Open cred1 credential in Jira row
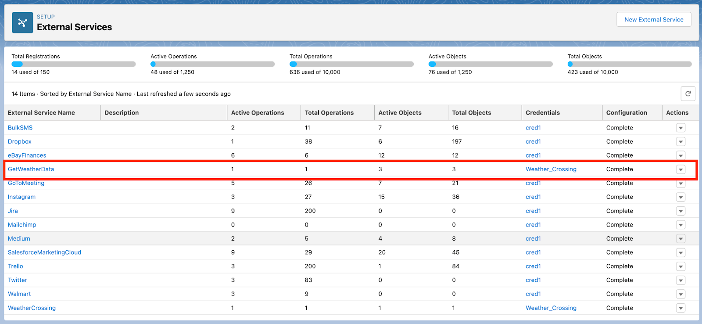This screenshot has height=324, width=702. click(x=533, y=211)
